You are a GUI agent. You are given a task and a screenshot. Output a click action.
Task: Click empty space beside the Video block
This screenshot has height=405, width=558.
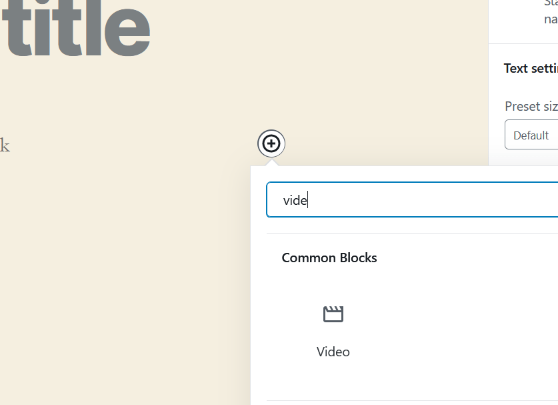coord(463,331)
